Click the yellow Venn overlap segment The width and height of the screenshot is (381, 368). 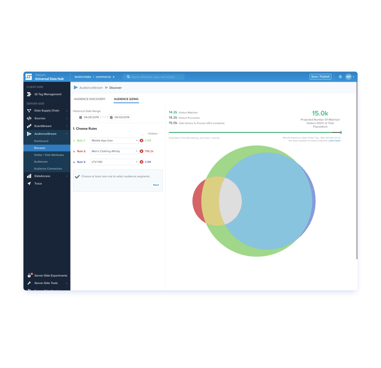tap(212, 201)
